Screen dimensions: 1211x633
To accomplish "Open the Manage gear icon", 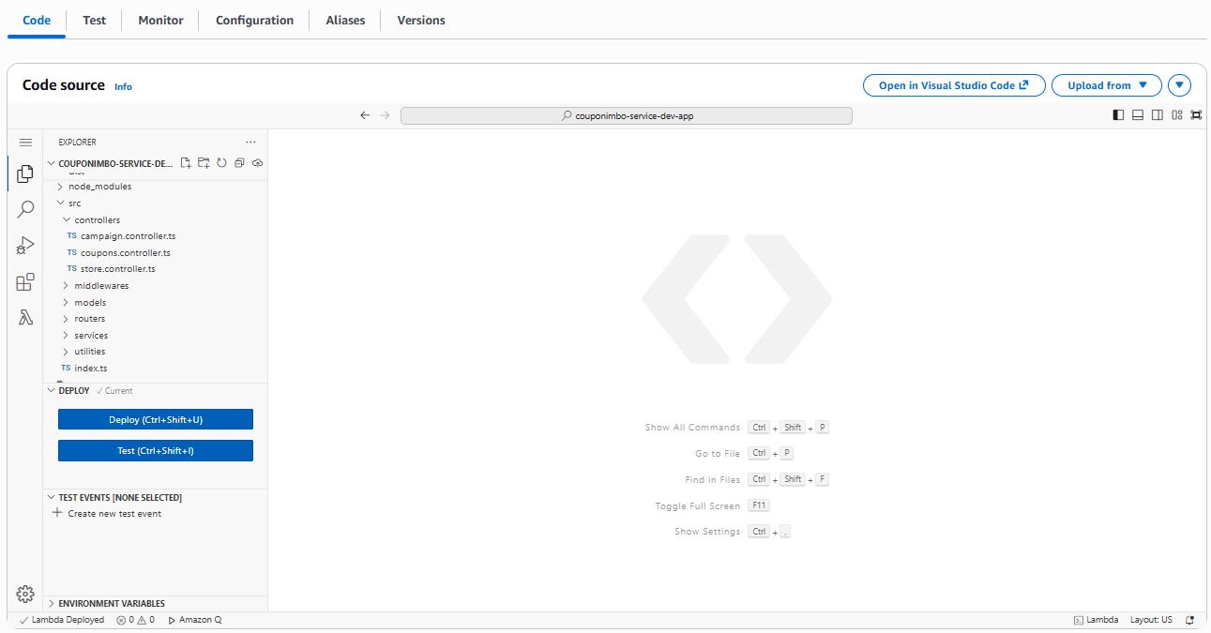I will (x=25, y=594).
